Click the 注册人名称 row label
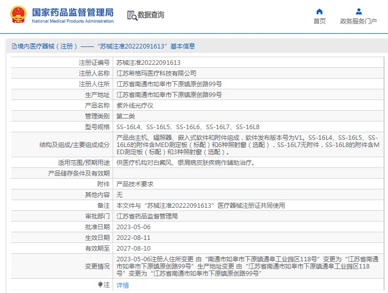 (94, 74)
